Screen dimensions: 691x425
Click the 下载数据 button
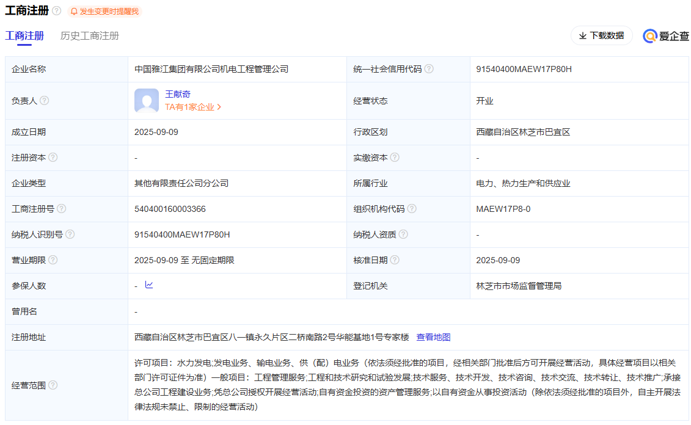[601, 35]
